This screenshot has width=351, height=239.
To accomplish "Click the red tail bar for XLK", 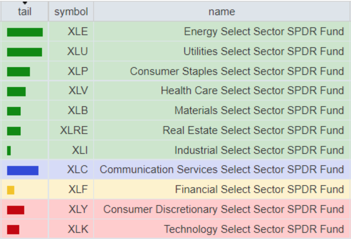I will [x=13, y=230].
